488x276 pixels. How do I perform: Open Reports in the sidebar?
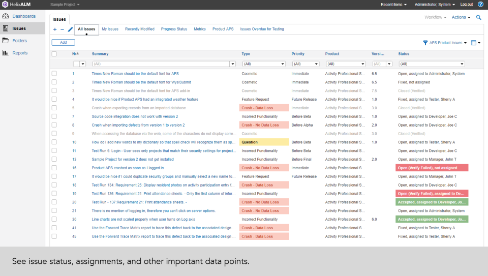(x=20, y=53)
